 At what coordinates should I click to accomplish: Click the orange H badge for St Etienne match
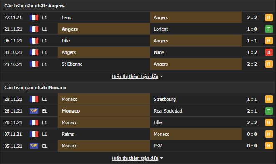[269, 64]
